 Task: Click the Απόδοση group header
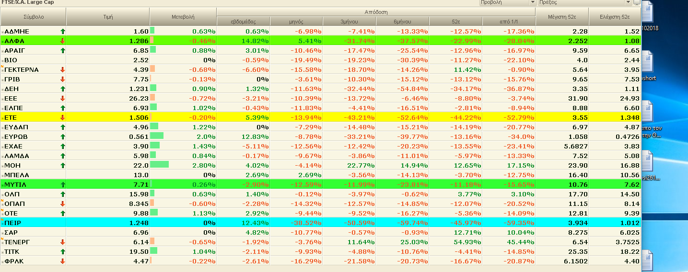[375, 12]
